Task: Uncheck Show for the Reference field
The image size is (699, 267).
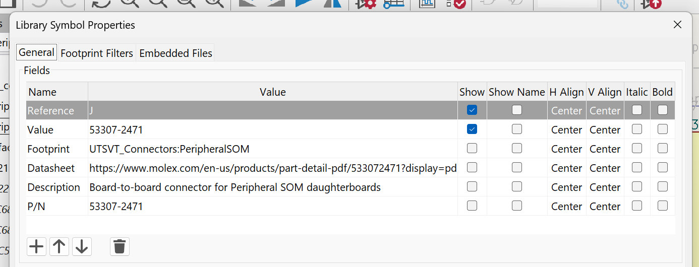Action: tap(472, 110)
